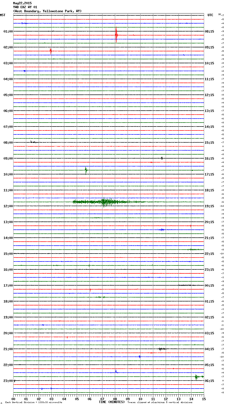Click the "DC" offset column header

tap(220, 14)
